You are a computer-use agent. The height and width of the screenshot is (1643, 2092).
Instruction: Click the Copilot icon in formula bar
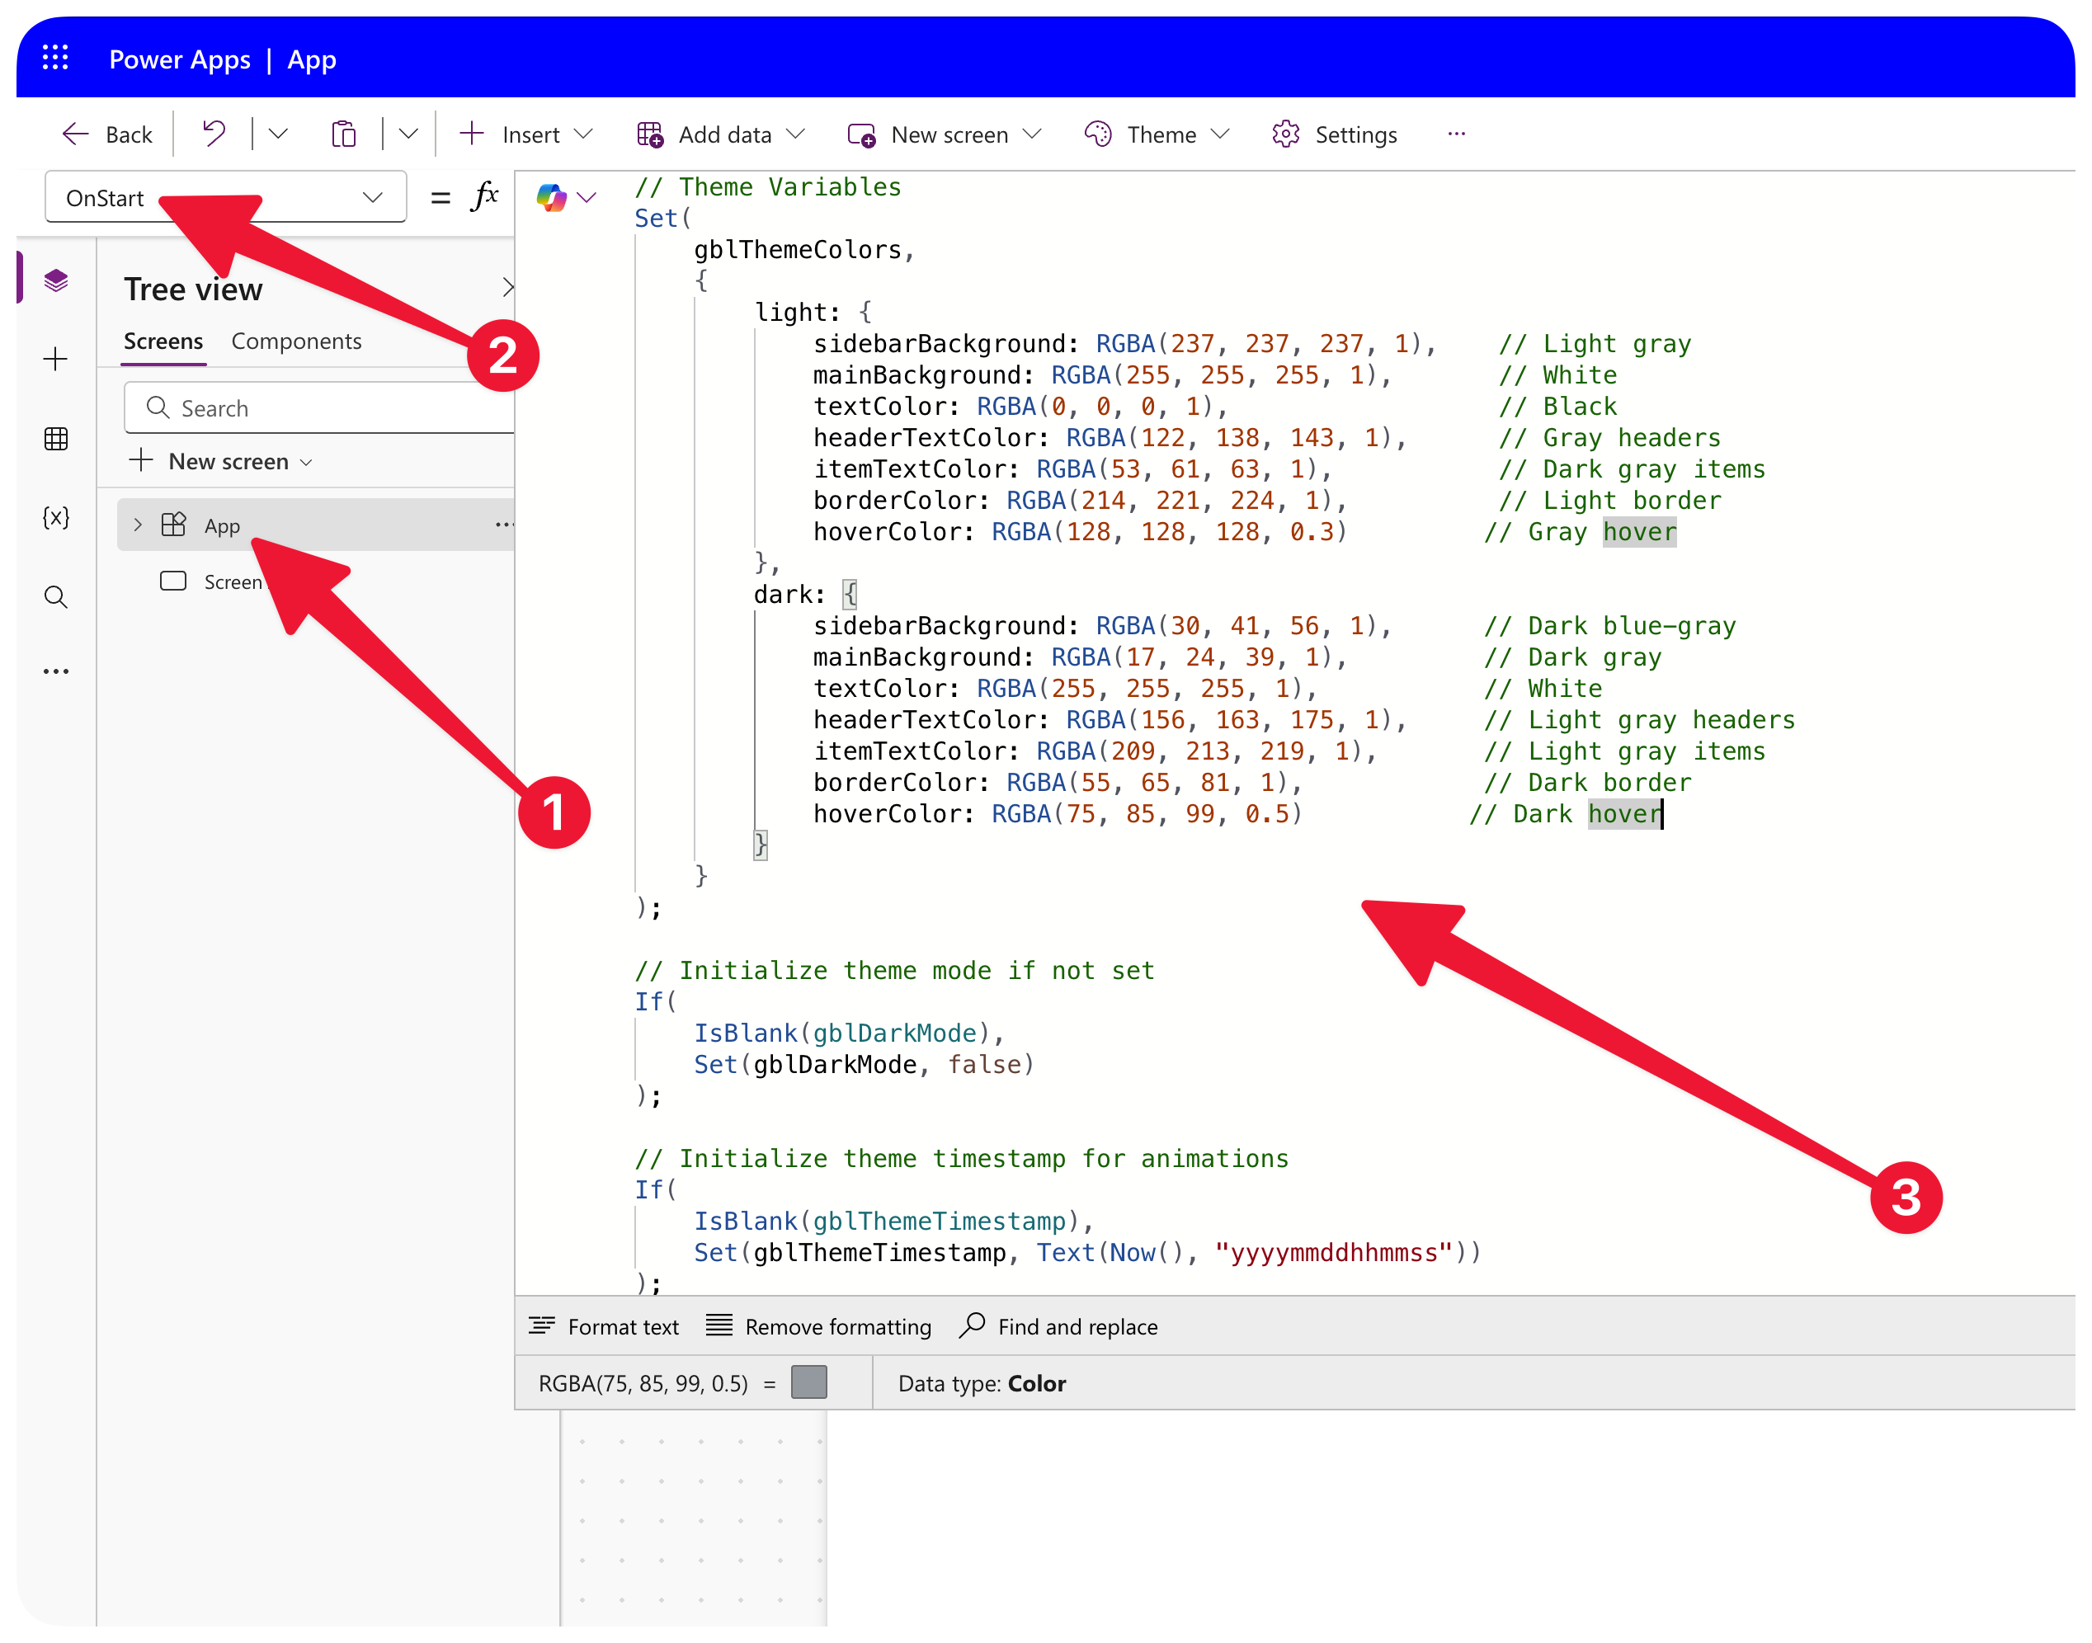click(551, 197)
